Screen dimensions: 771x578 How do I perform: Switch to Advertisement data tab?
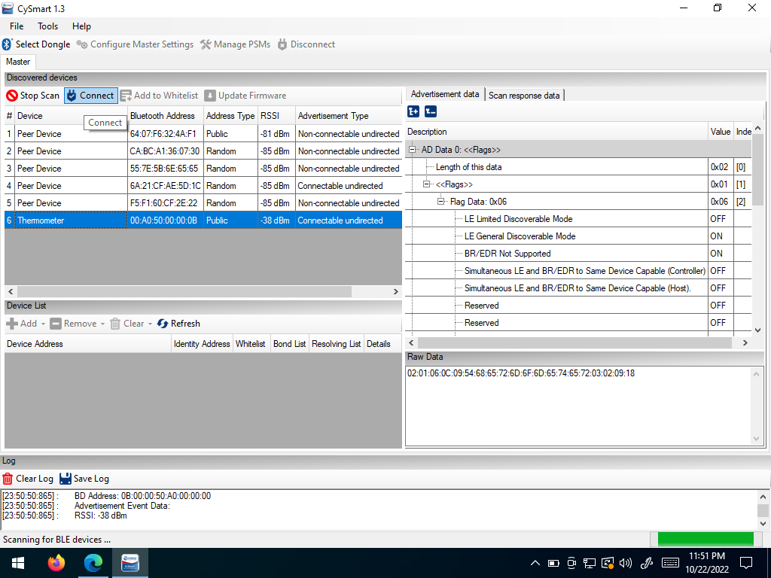point(445,94)
